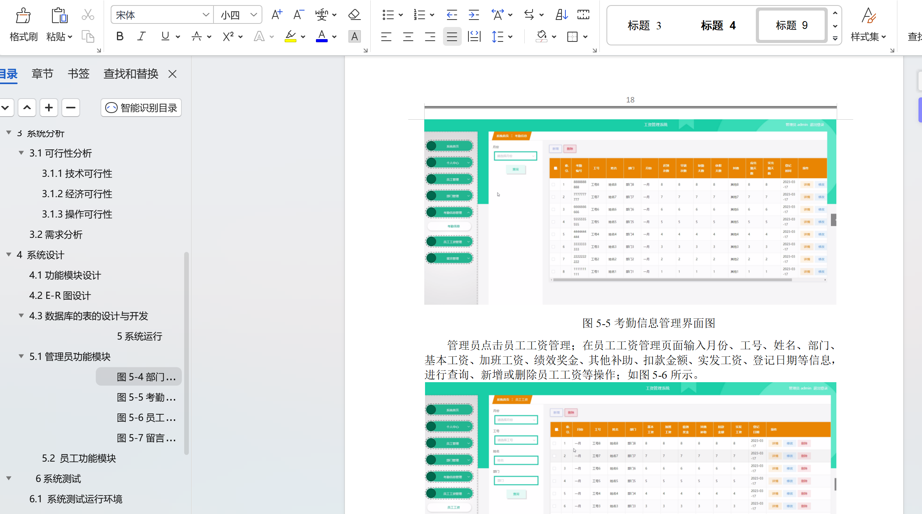Click the decrease indent icon
Screen dimensions: 922x514
(x=452, y=15)
